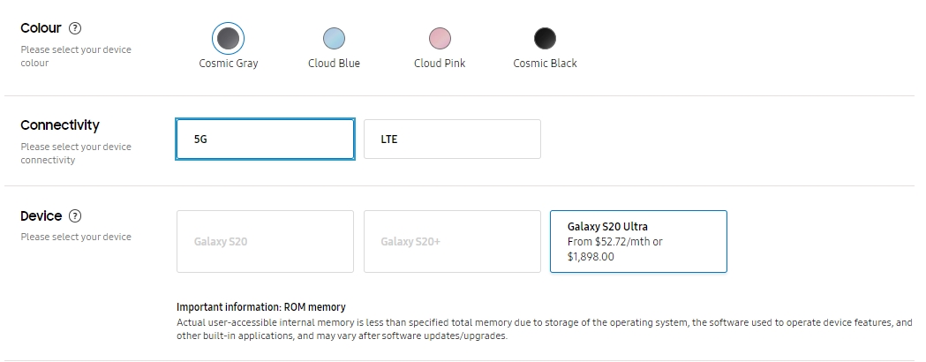
Task: Select 5G connectivity option
Action: pos(265,140)
